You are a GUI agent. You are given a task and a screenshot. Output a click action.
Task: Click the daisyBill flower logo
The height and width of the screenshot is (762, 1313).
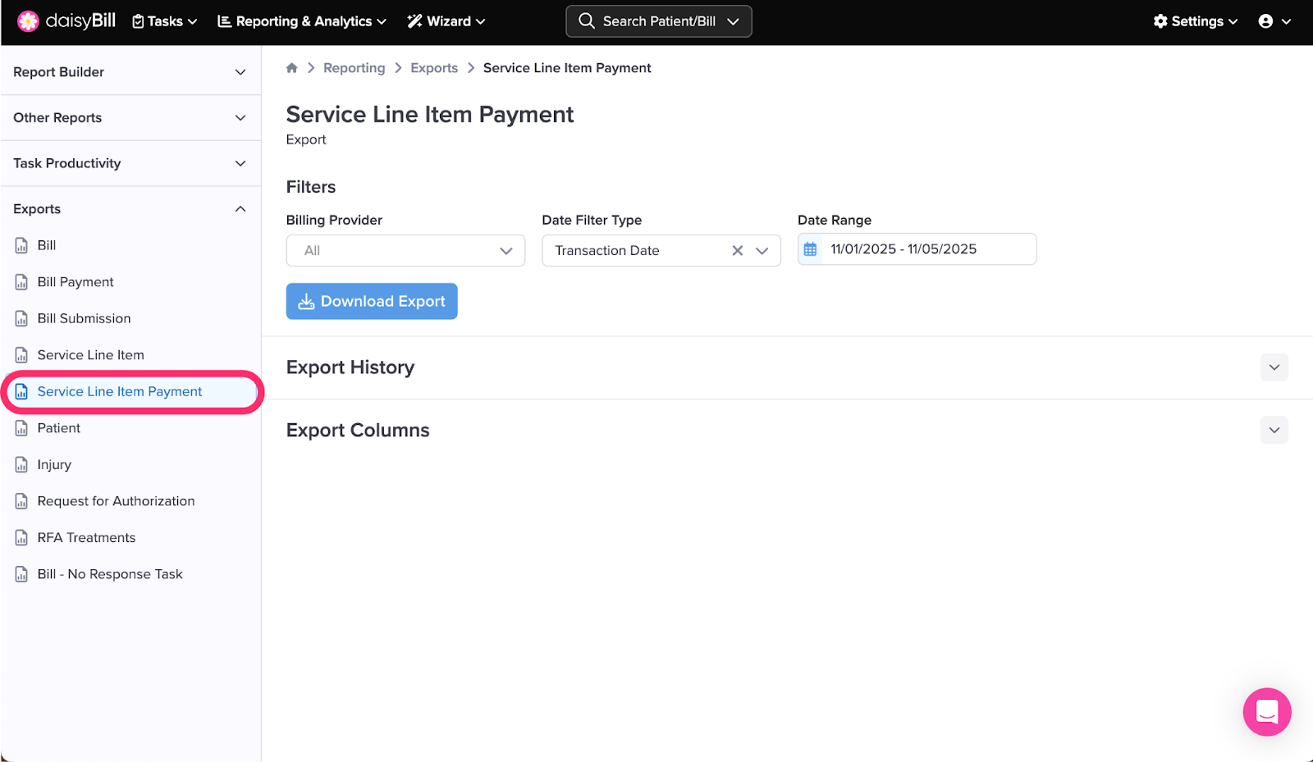pos(28,21)
